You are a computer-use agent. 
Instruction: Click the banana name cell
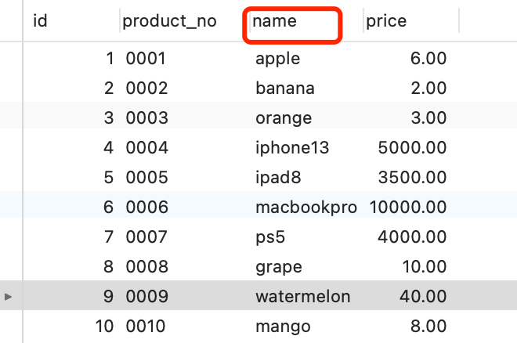click(x=285, y=88)
